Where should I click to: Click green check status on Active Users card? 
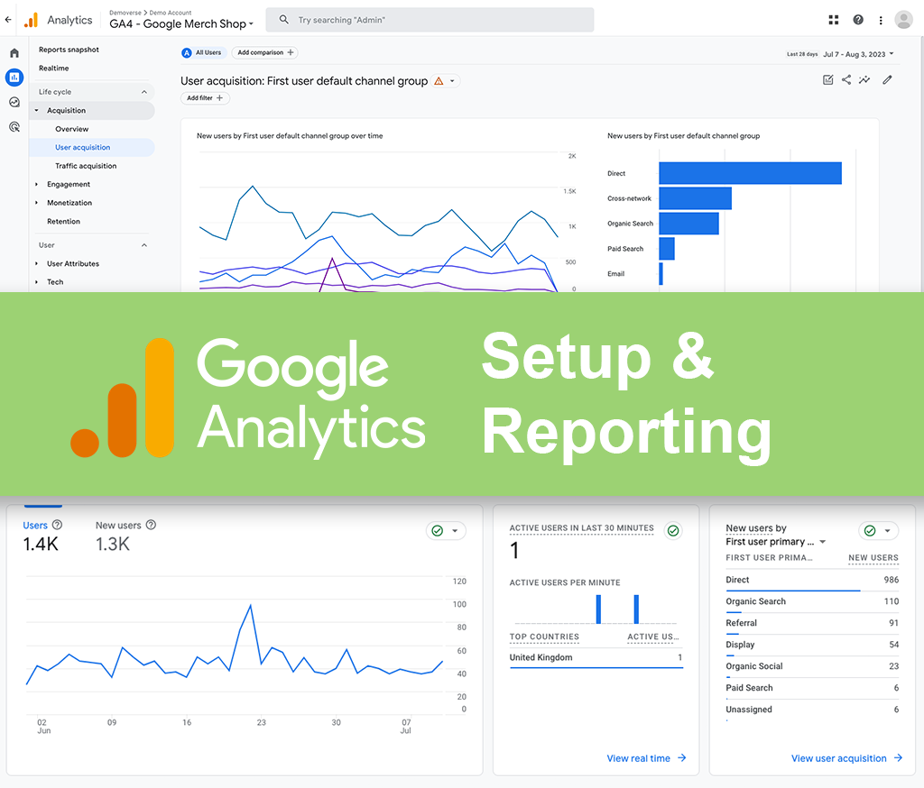pyautogui.click(x=673, y=531)
